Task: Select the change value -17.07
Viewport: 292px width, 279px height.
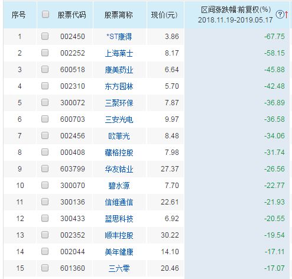Action: 274,268
